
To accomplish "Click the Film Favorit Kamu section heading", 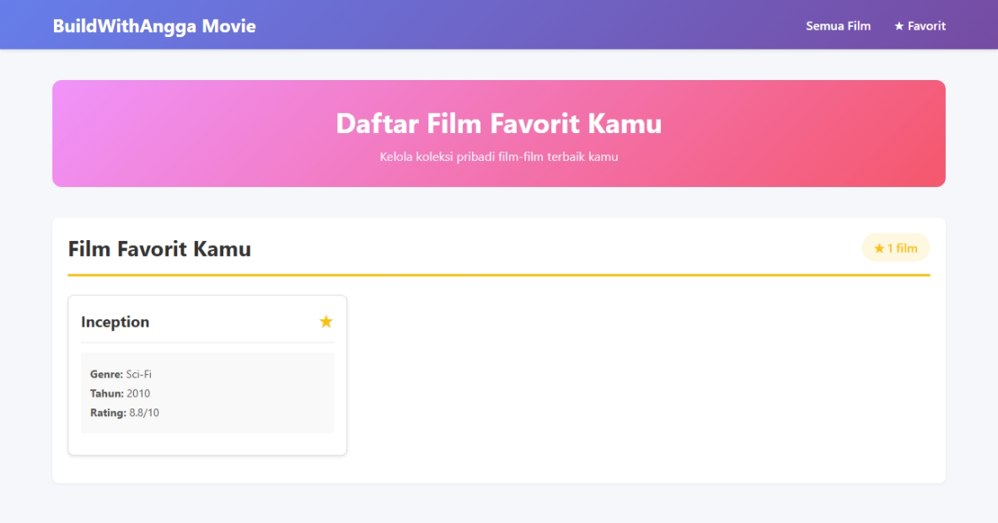I will (x=159, y=249).
